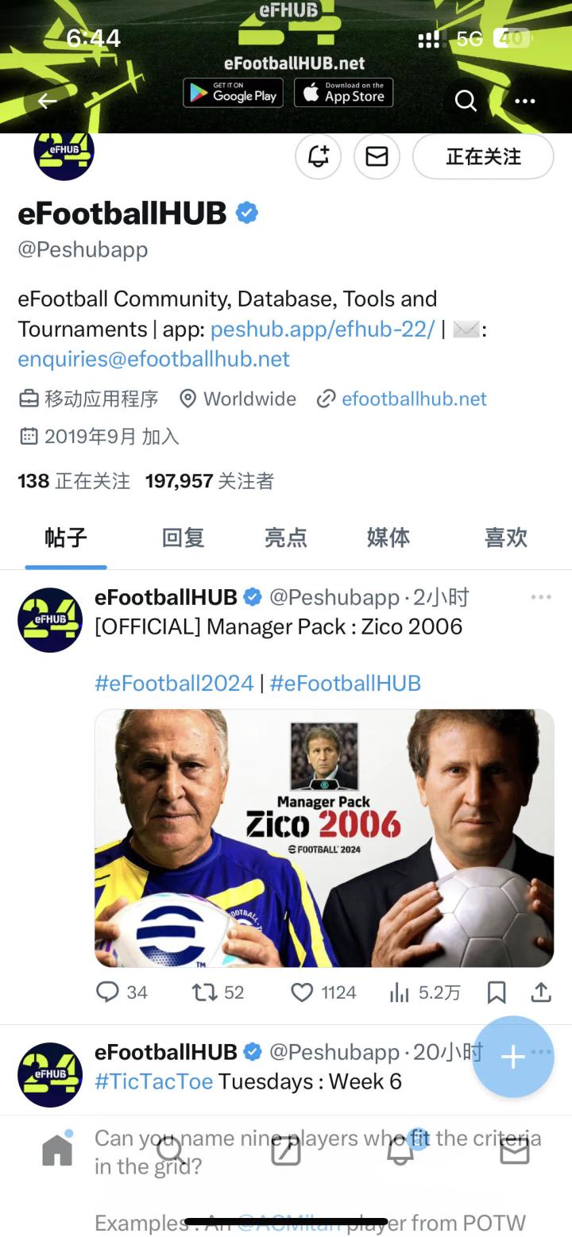Open the efootballhub.net website link

tap(414, 399)
